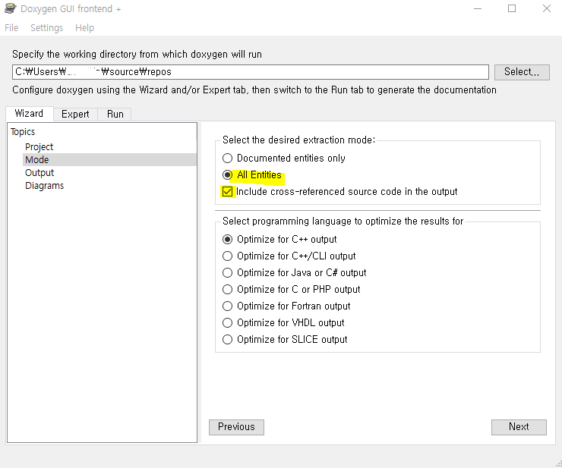Viewport: 562px width, 468px height.
Task: Select the Output topic
Action: tap(39, 173)
